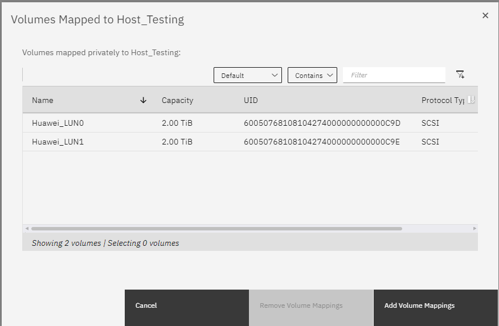
Task: Open the Default filter dropdown
Action: pyautogui.click(x=247, y=75)
